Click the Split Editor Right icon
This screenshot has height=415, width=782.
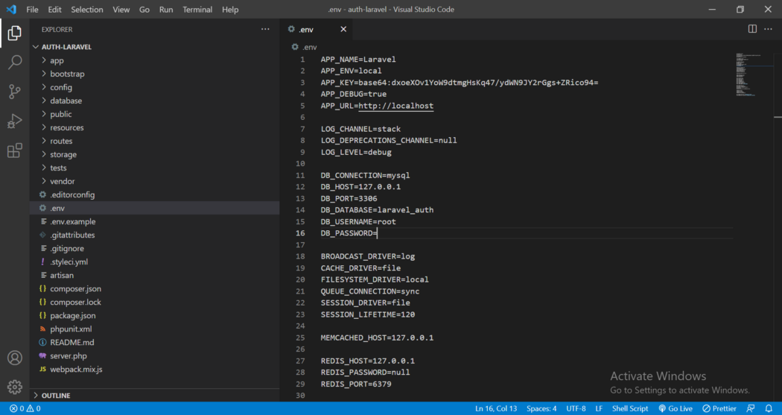tap(752, 29)
